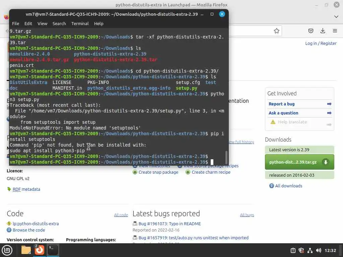Image resolution: width=343 pixels, height=257 pixels.
Task: Open the terminal Edit menu
Action: coord(28,24)
